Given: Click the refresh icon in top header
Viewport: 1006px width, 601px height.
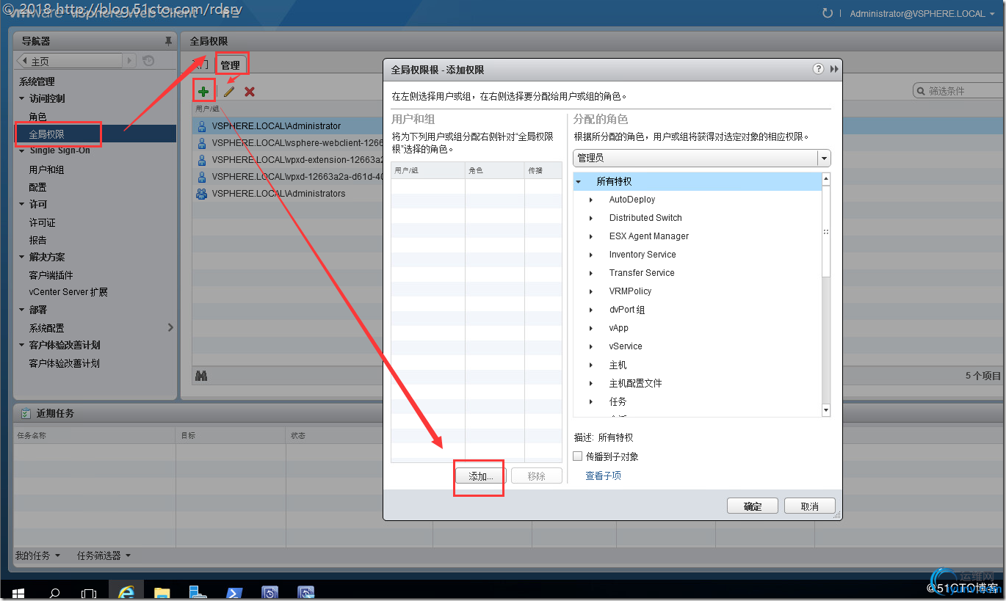Looking at the screenshot, I should pyautogui.click(x=828, y=13).
